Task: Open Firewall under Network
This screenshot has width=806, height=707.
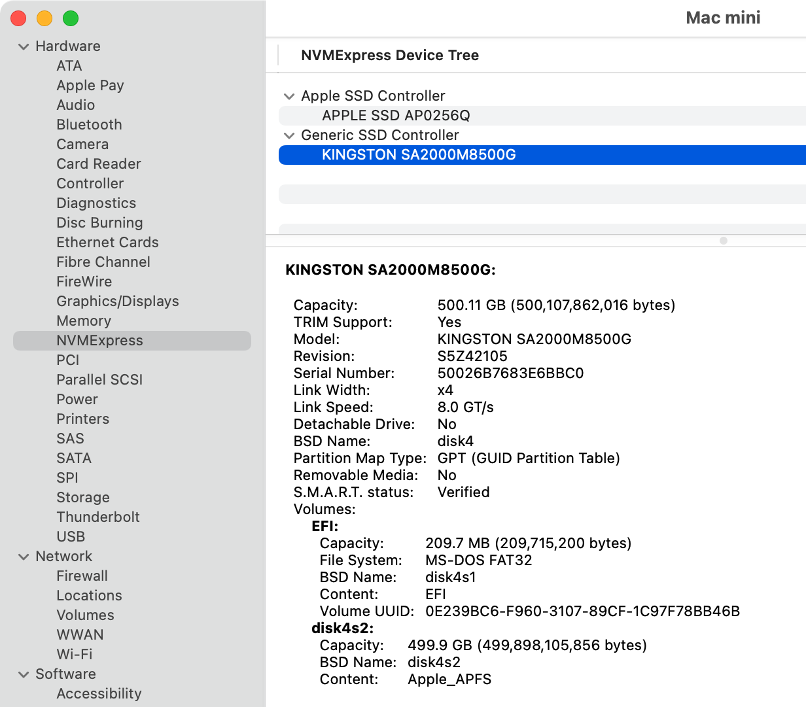Action: (x=82, y=576)
